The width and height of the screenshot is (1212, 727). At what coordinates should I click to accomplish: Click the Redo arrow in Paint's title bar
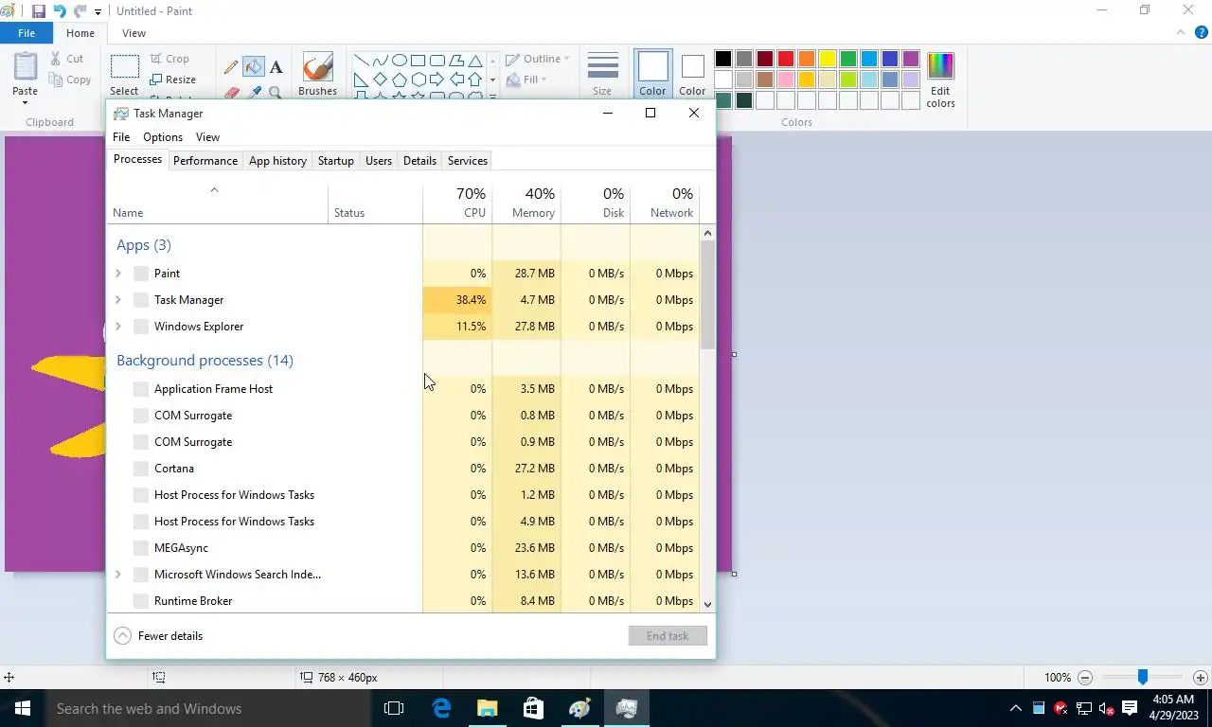(x=80, y=11)
